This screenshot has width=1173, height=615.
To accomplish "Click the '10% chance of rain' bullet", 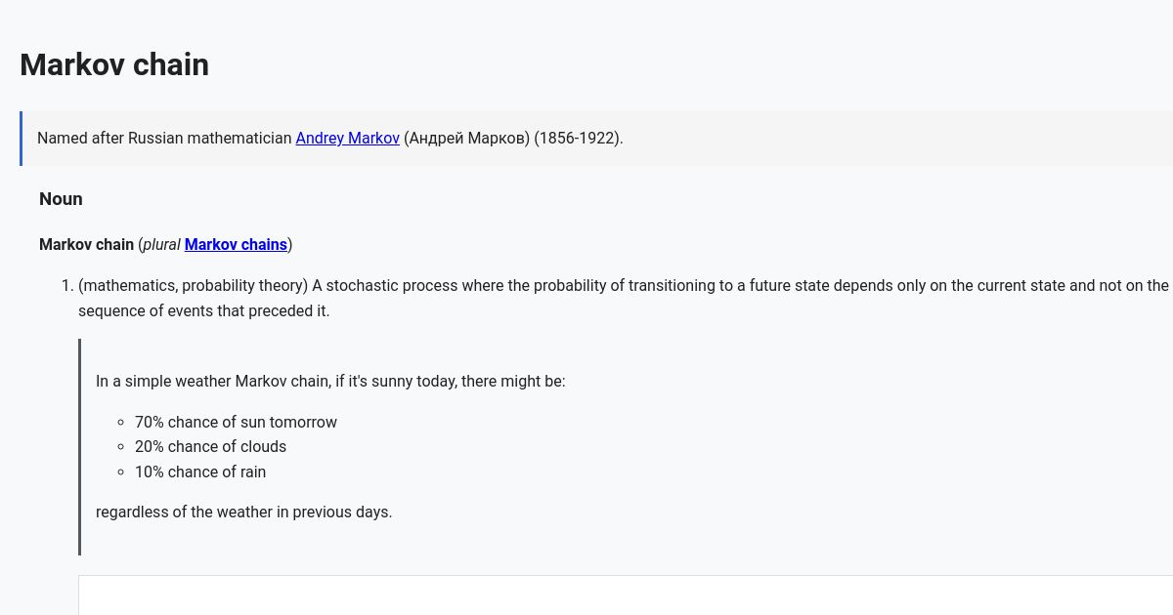I will [200, 472].
